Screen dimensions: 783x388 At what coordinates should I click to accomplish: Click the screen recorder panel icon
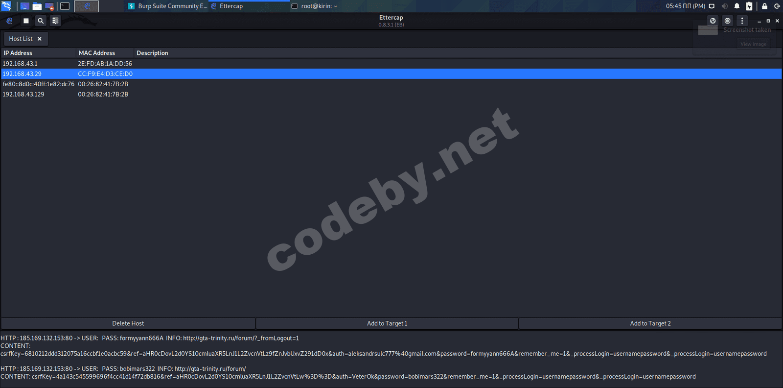(49, 6)
